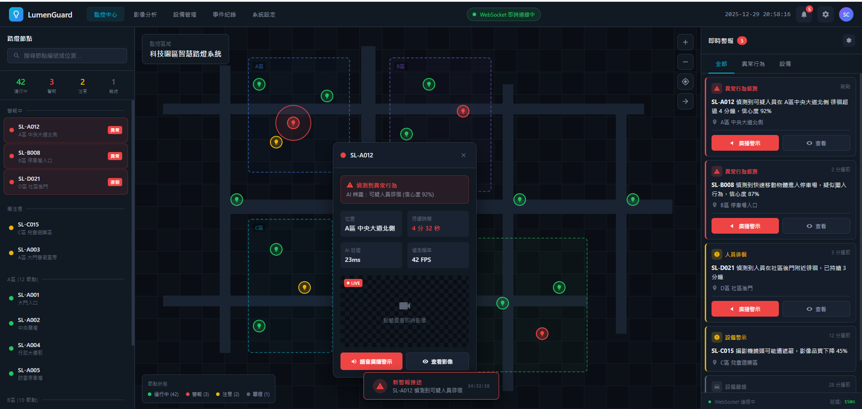This screenshot has width=862, height=409.
Task: Open alert panel settings gear
Action: [x=849, y=40]
